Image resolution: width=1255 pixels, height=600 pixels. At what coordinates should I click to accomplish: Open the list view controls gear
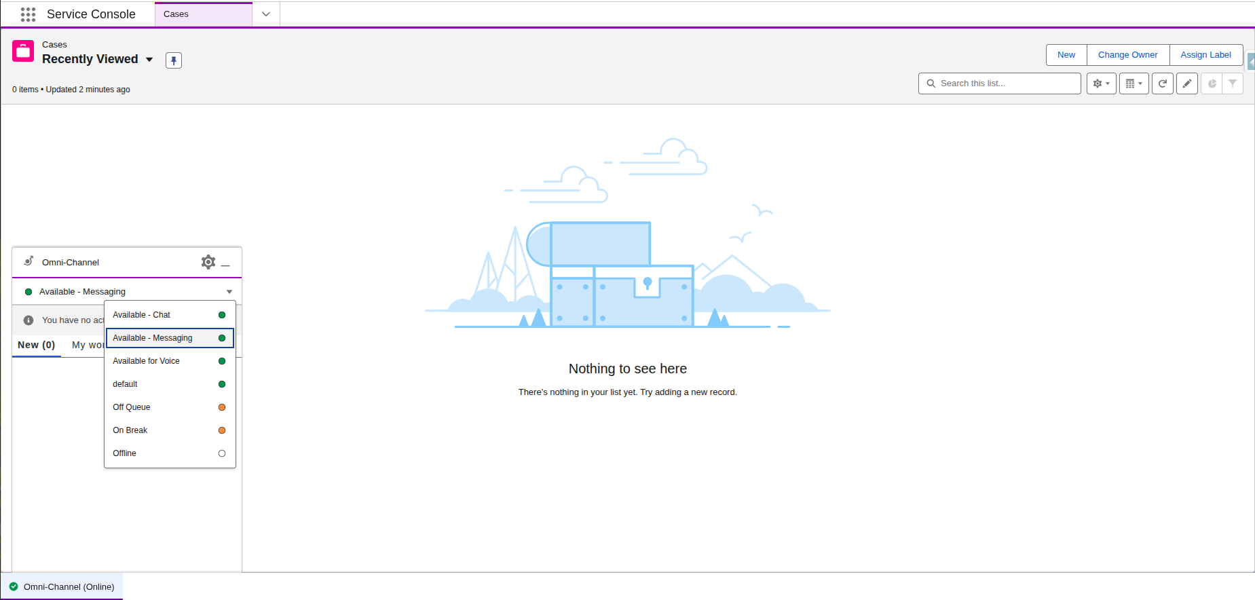pos(1101,83)
